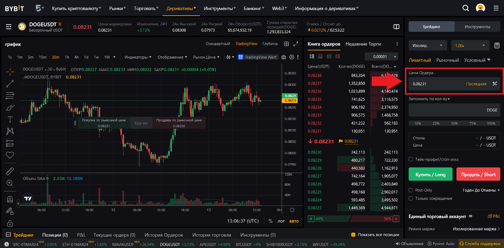Open the История Ордеров tab
Image resolution: width=504 pixels, height=248 pixels.
point(164,235)
